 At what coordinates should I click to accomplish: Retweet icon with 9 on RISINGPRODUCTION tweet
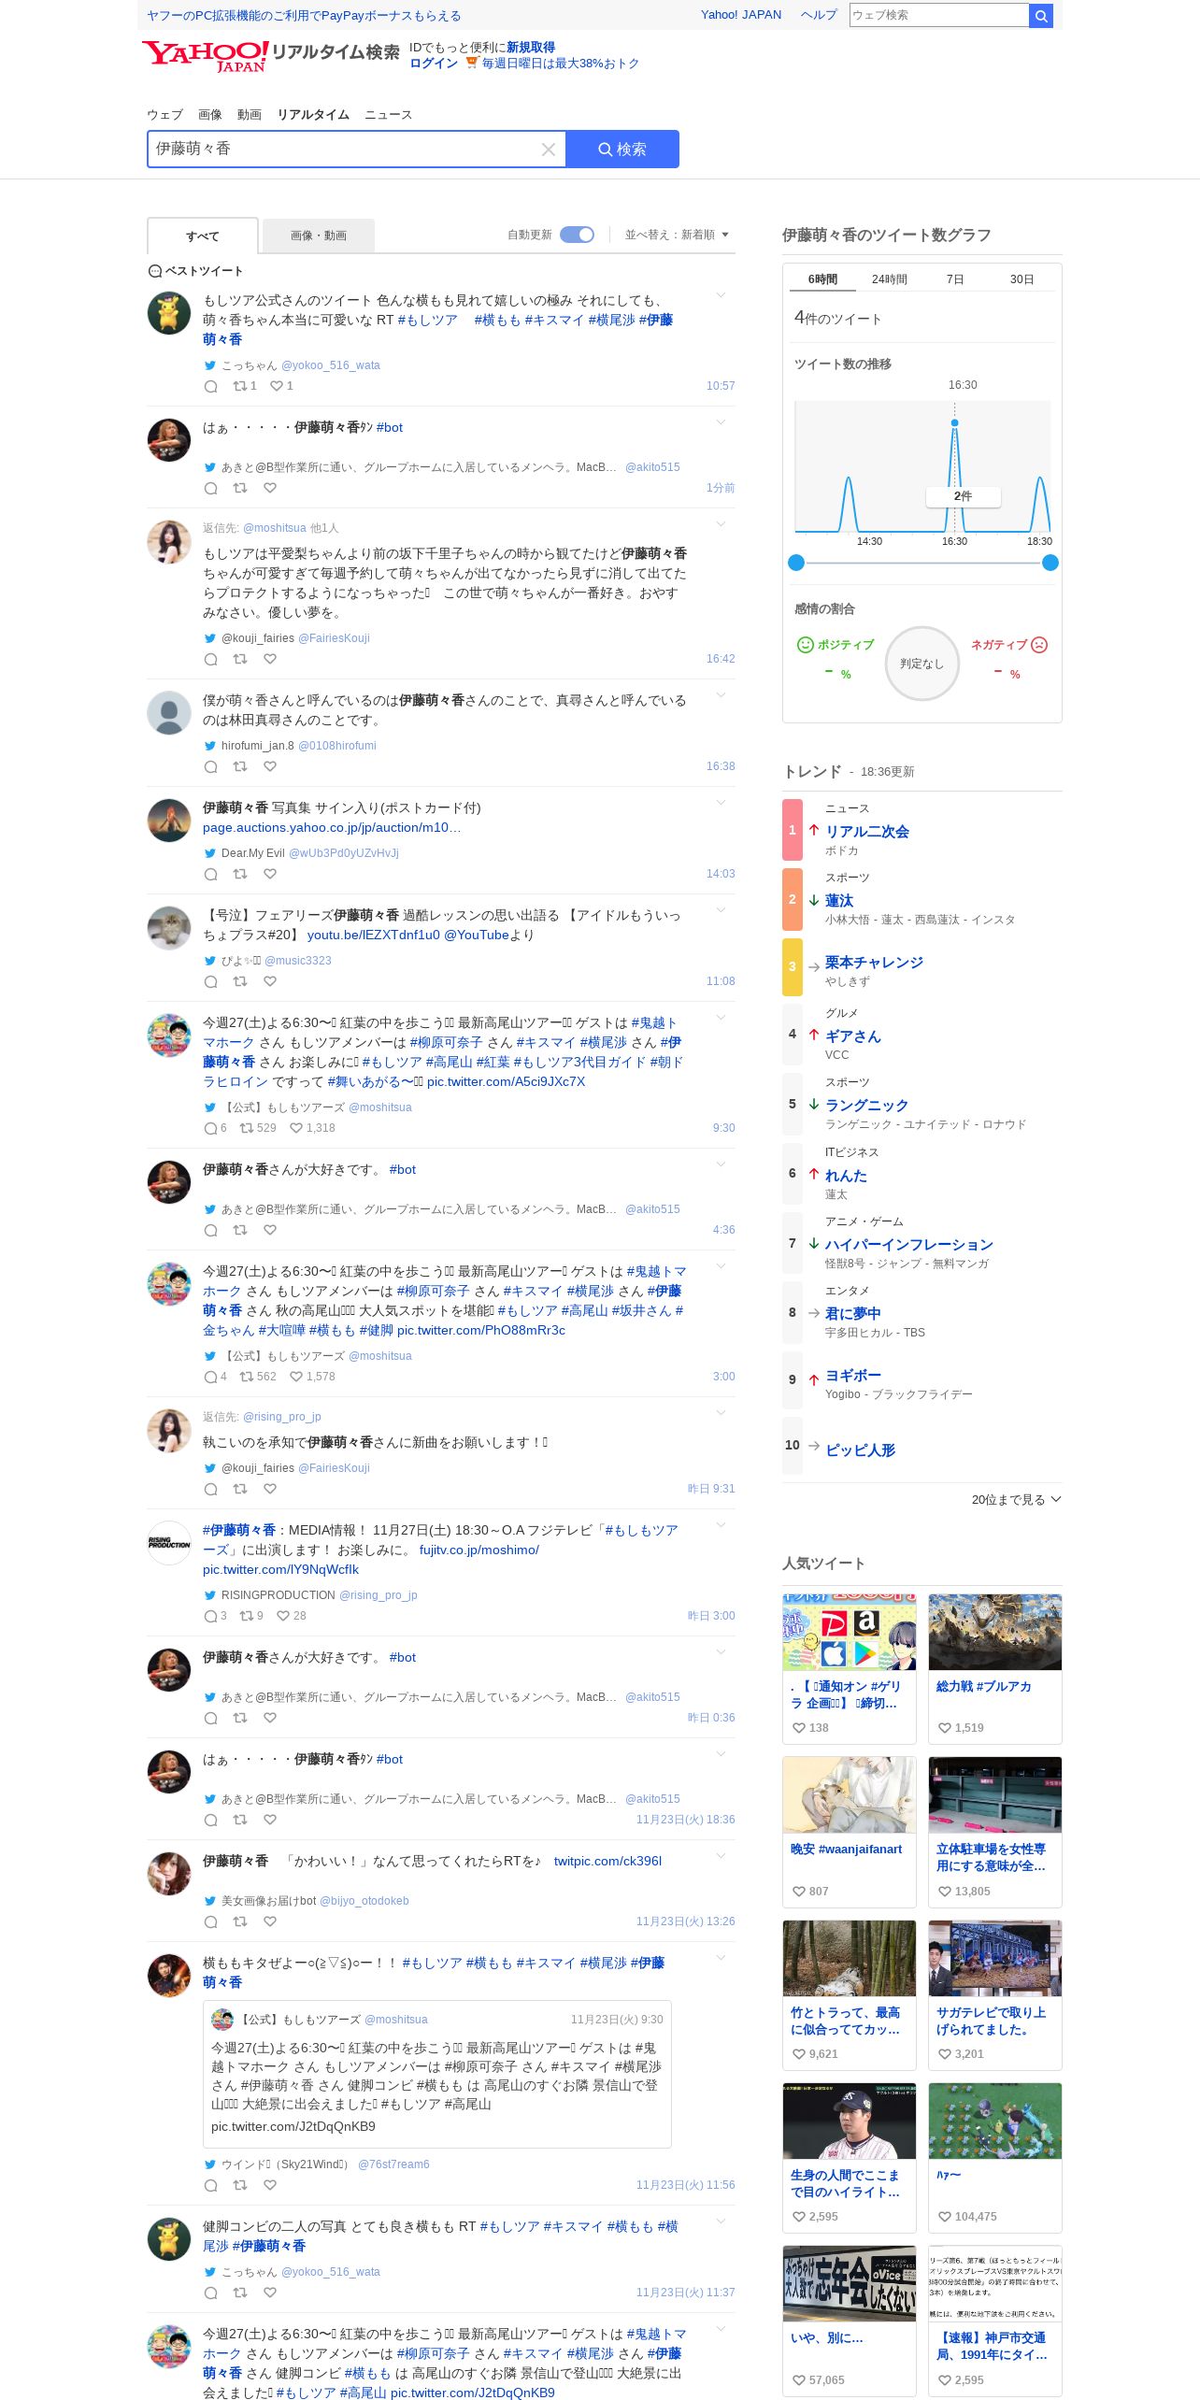click(247, 1616)
